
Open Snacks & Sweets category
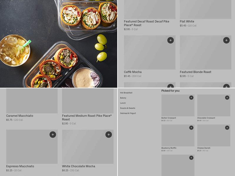pos(127,108)
